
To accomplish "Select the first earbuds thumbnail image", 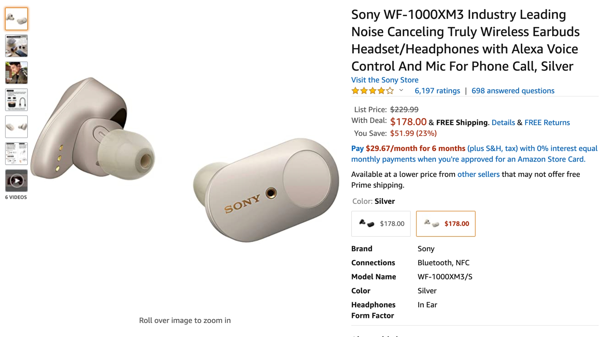I will coord(17,19).
